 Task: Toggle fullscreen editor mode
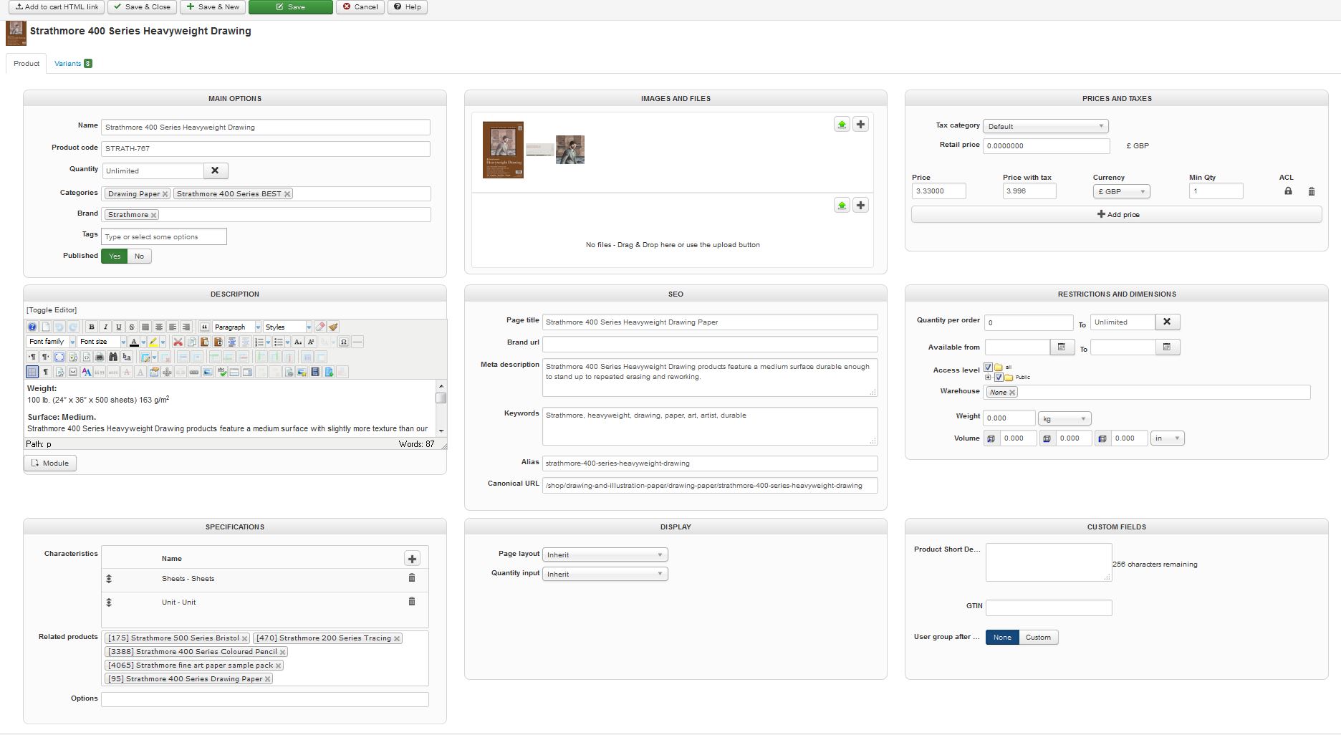click(59, 357)
